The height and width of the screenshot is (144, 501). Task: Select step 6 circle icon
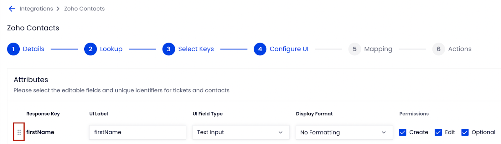439,49
